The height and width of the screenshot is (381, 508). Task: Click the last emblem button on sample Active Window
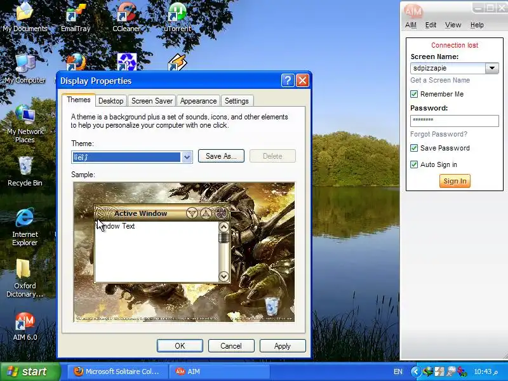[222, 213]
